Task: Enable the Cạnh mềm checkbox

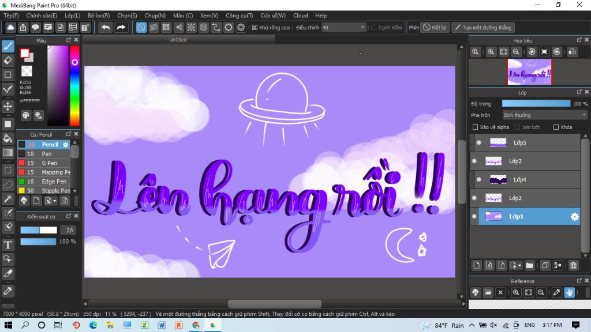Action: point(373,28)
